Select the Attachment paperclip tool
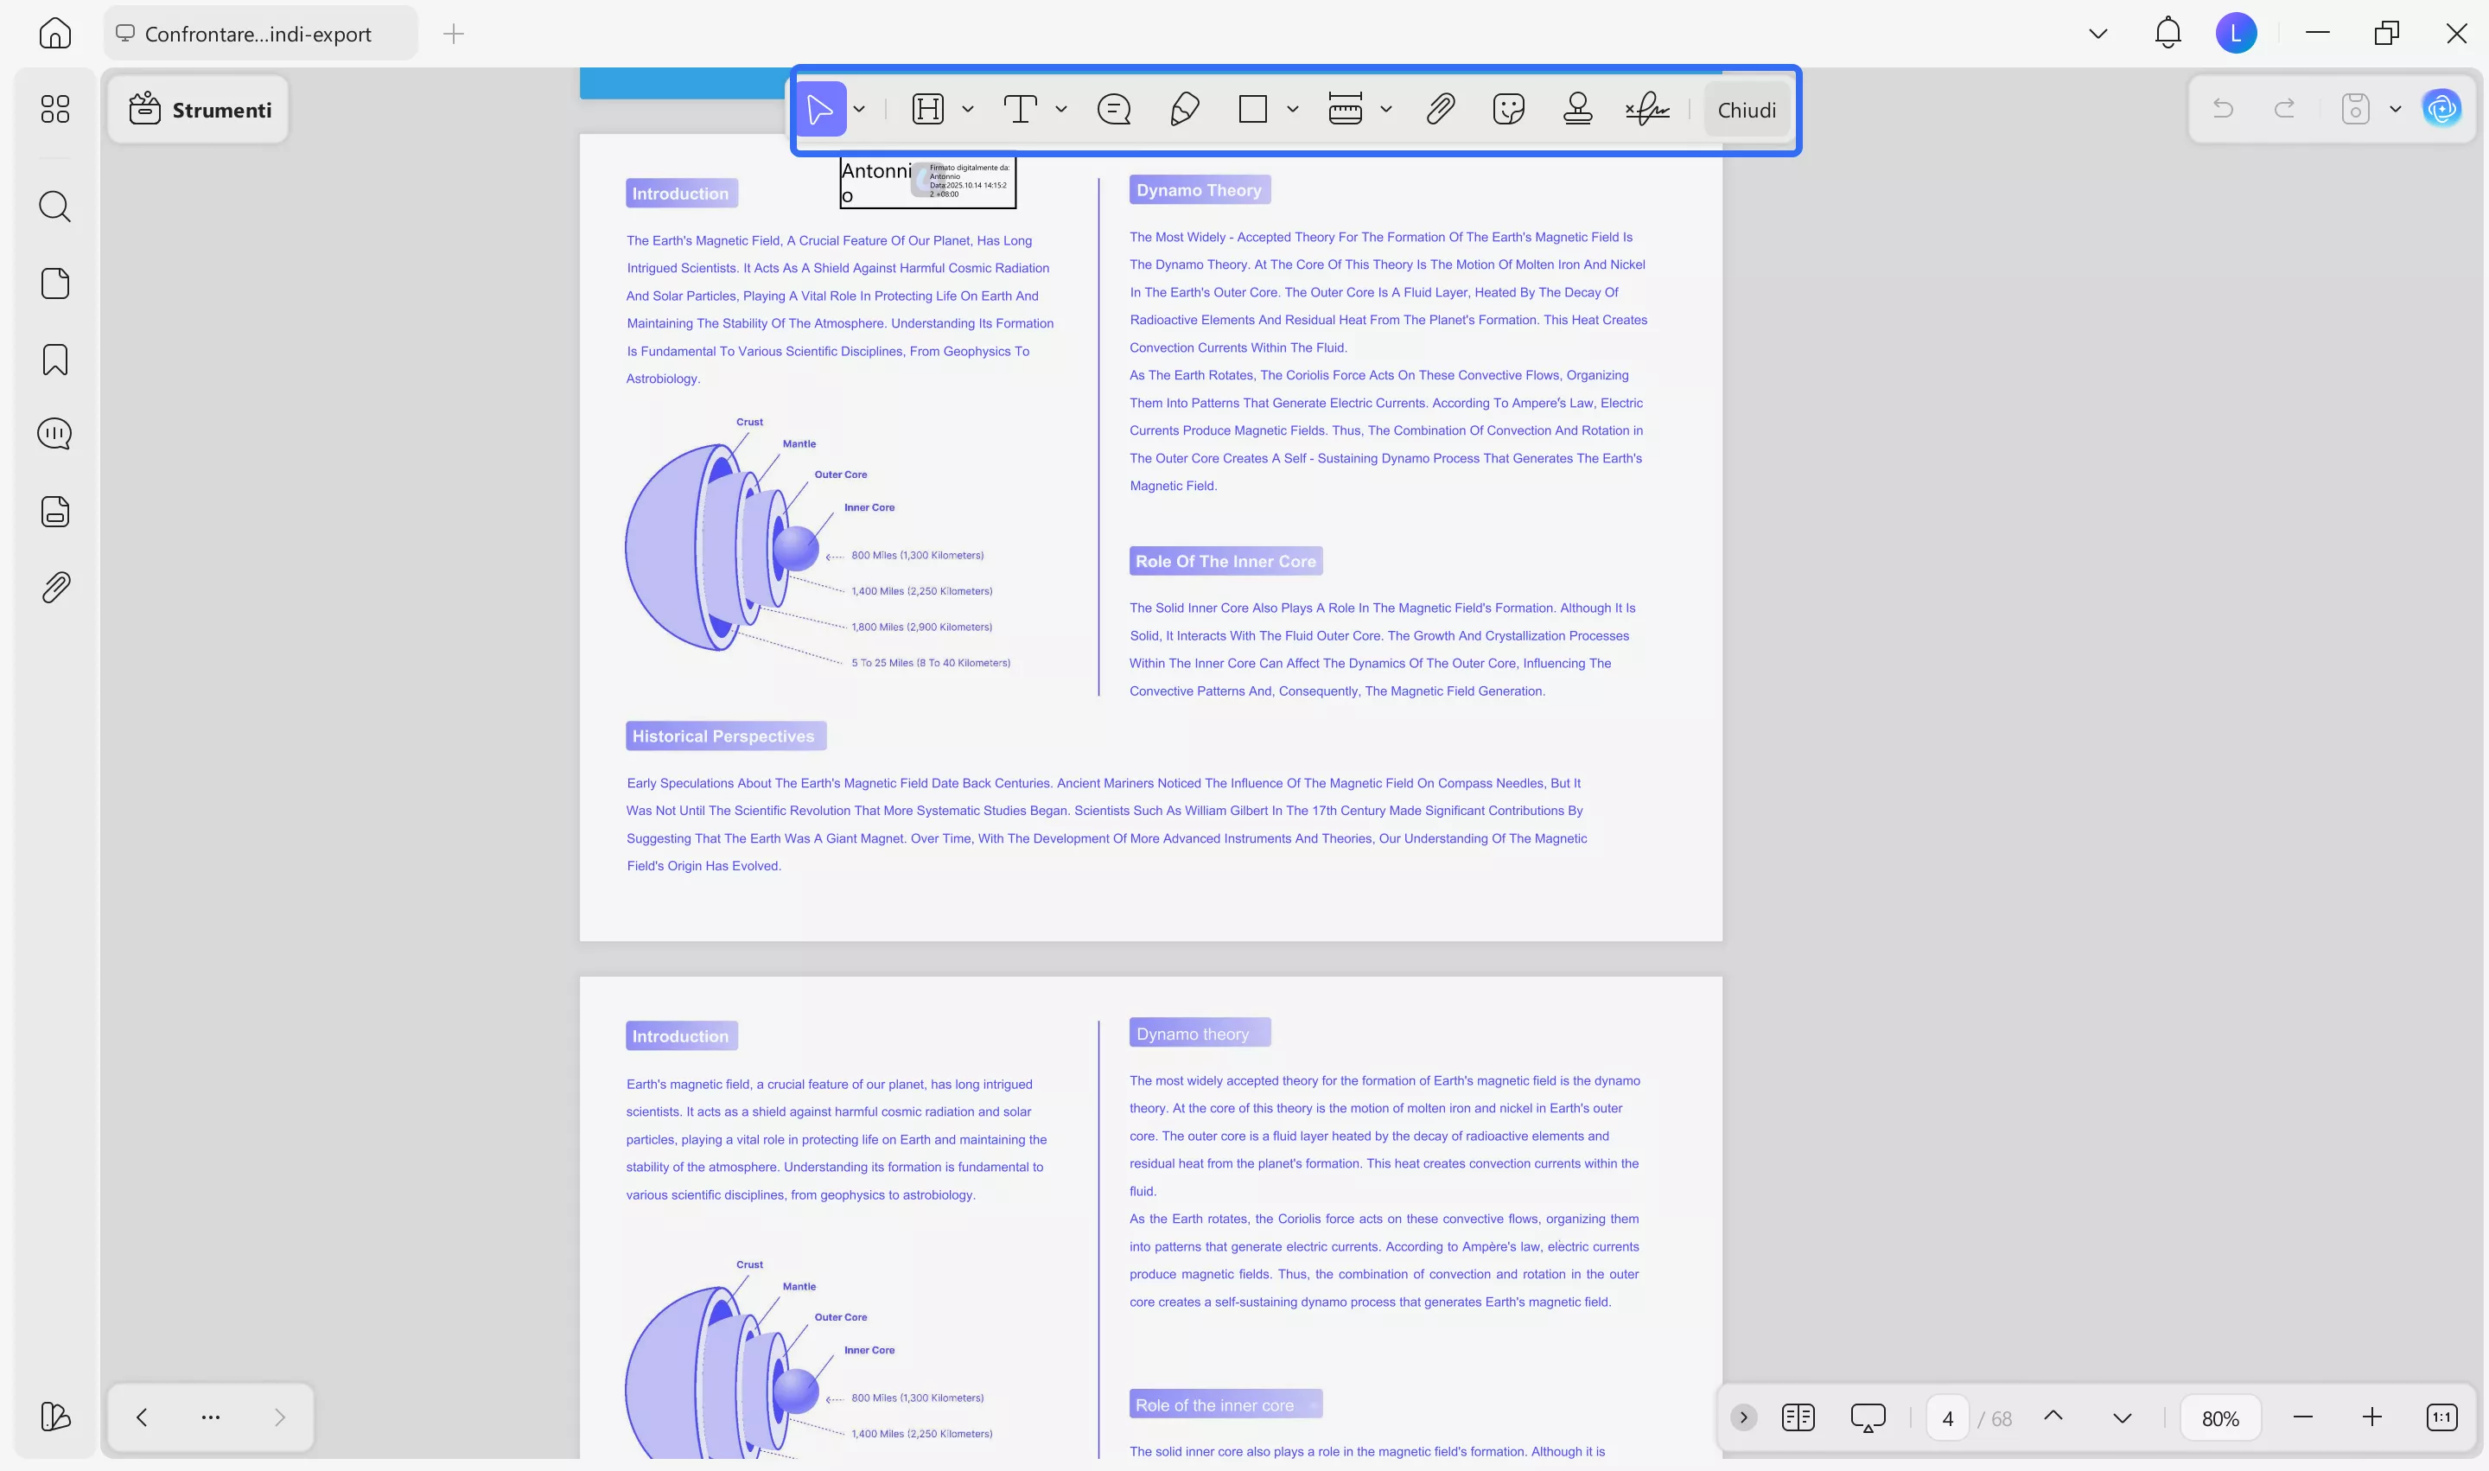2489x1471 pixels. point(1439,109)
